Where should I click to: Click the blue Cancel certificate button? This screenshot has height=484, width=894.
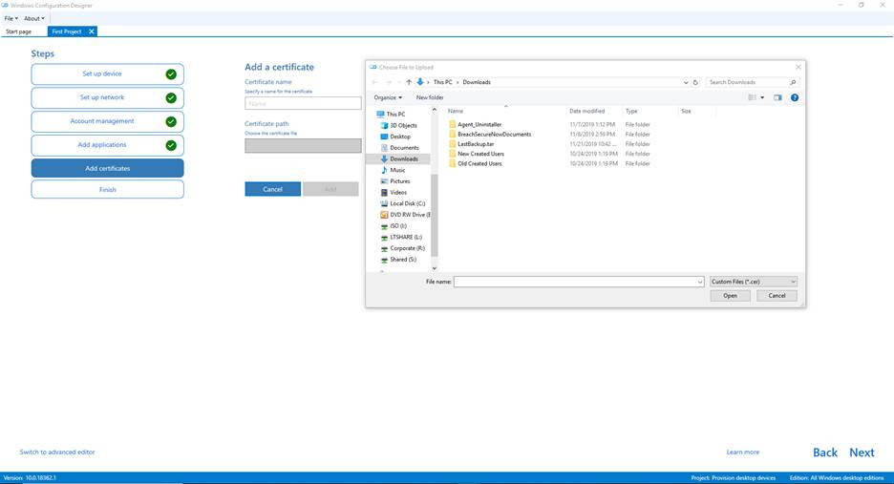coord(272,189)
